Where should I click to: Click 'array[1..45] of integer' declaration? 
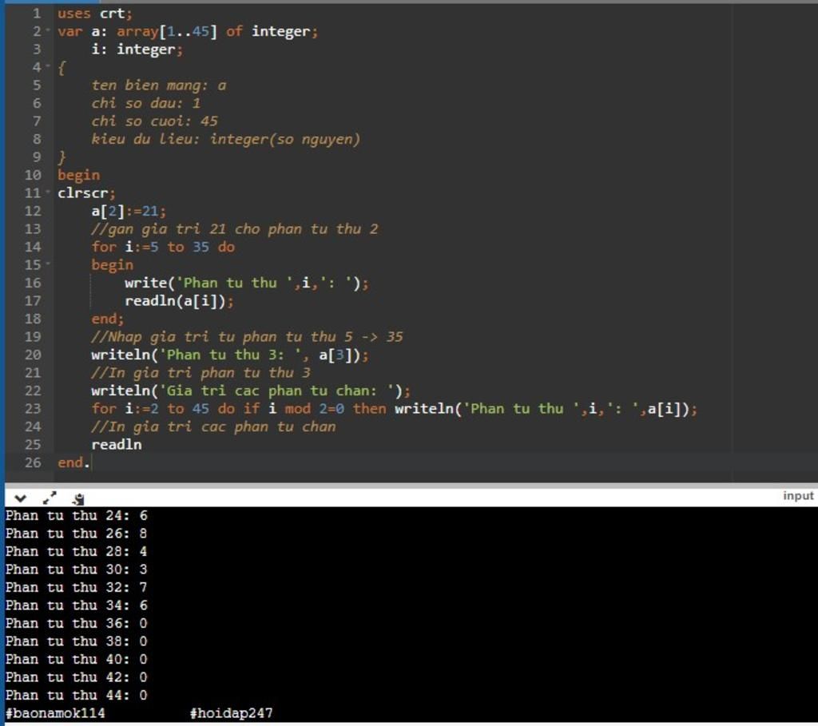[x=217, y=31]
